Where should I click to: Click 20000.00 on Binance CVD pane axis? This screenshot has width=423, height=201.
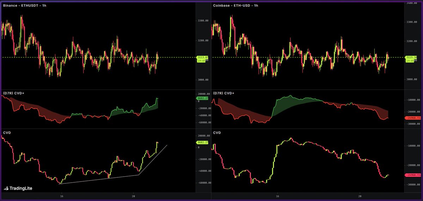tap(203, 136)
